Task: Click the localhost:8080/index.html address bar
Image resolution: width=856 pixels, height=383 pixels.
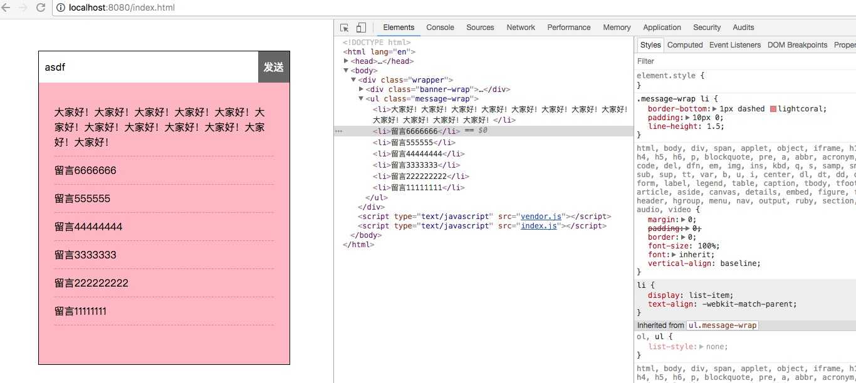Action: 454,8
